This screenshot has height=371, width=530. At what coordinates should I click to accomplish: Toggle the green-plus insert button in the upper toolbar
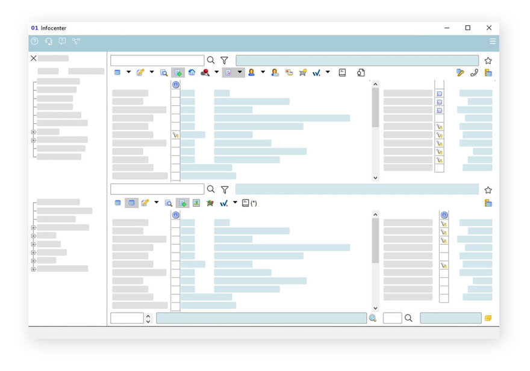pyautogui.click(x=178, y=72)
